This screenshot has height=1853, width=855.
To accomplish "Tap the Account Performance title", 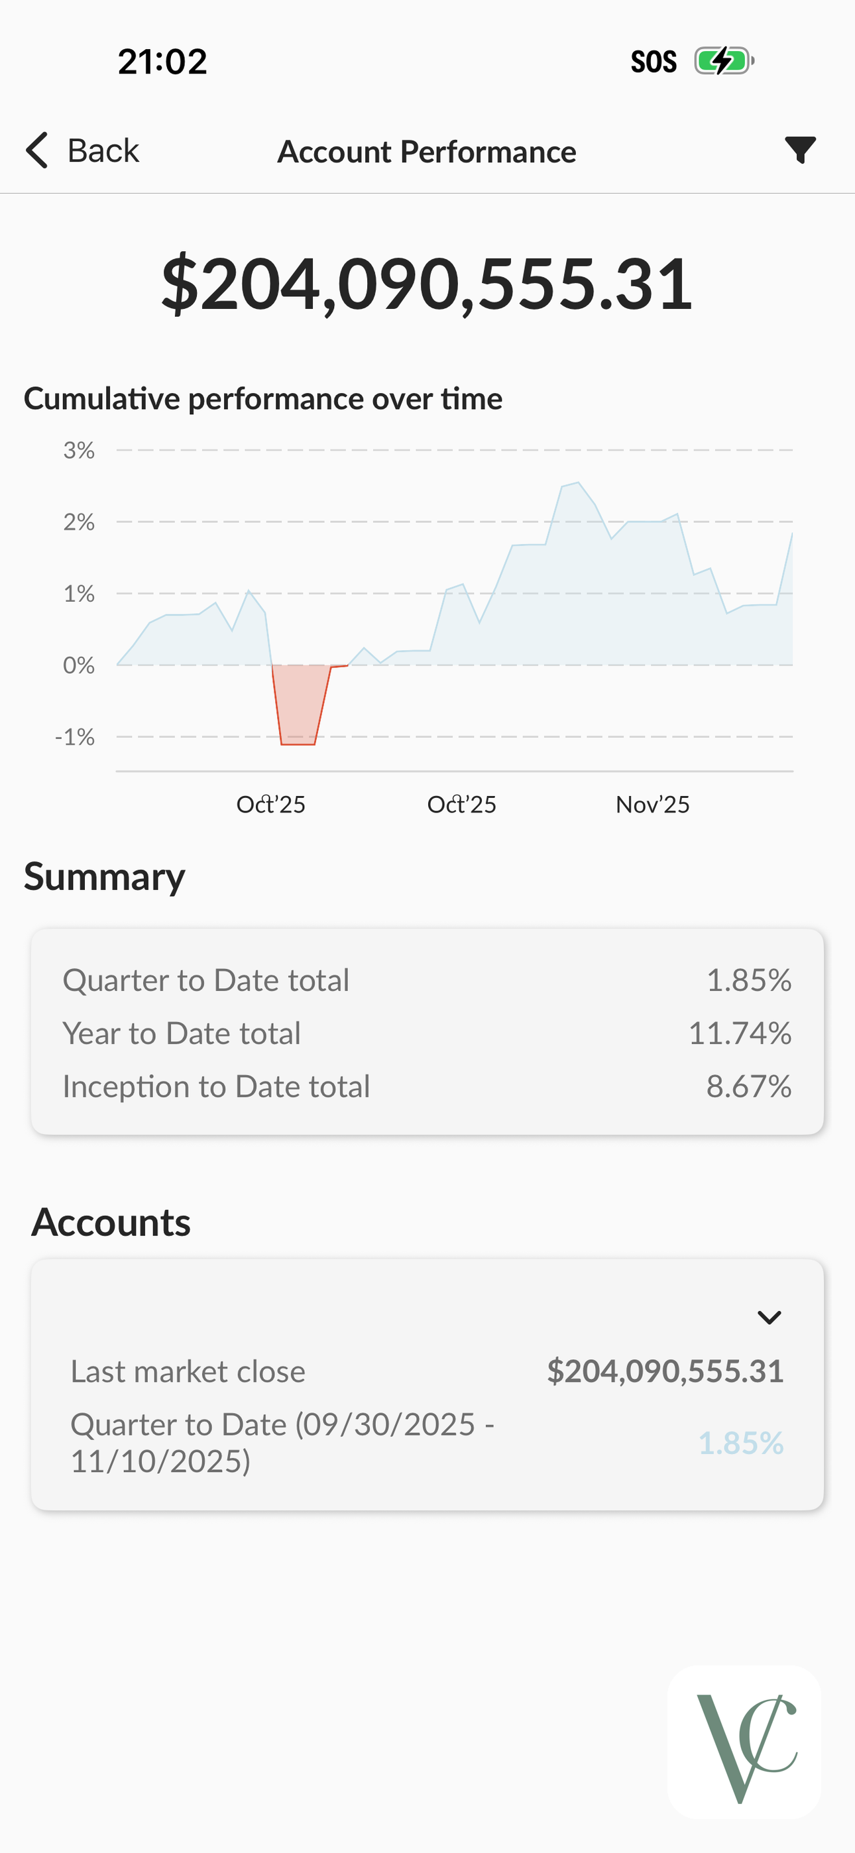I will (x=427, y=152).
